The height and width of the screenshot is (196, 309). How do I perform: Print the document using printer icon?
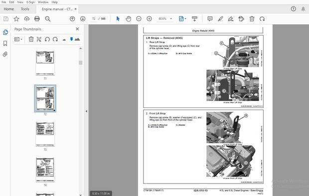(37, 19)
